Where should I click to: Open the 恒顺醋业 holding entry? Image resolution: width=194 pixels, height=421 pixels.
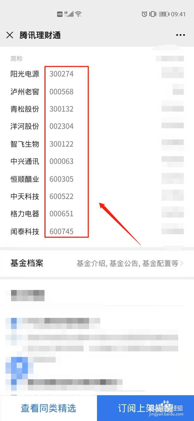(x=97, y=179)
